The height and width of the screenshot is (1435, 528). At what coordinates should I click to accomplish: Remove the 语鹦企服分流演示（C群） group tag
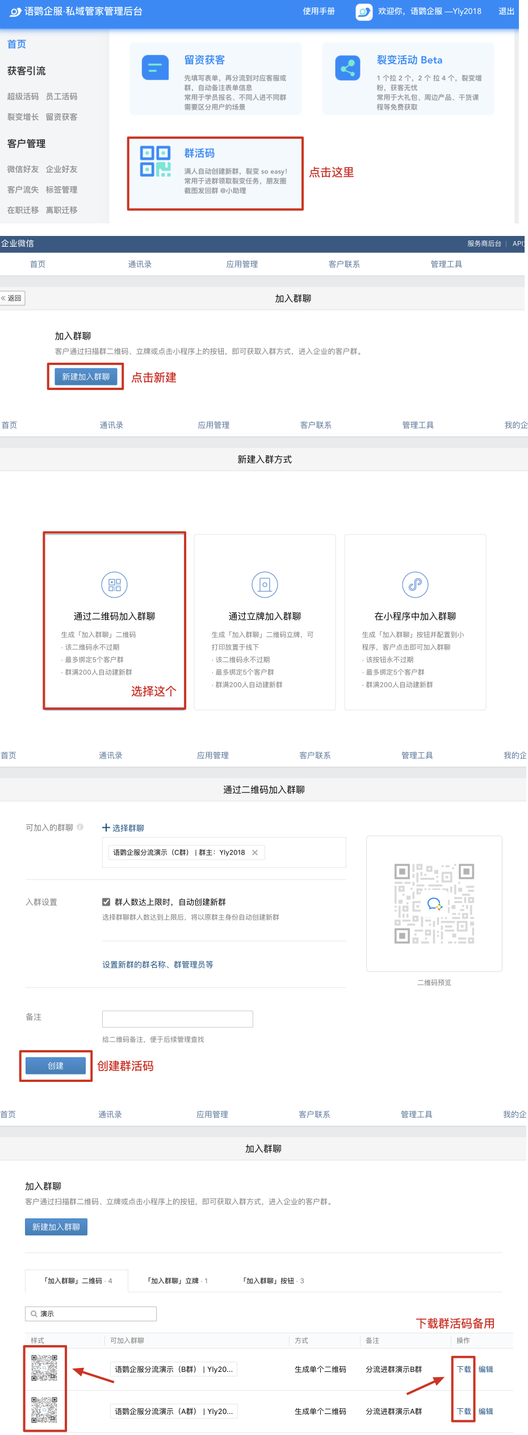point(255,852)
